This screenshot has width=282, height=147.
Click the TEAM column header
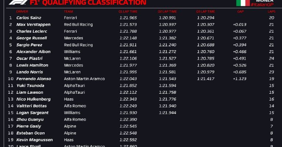pos(68,11)
